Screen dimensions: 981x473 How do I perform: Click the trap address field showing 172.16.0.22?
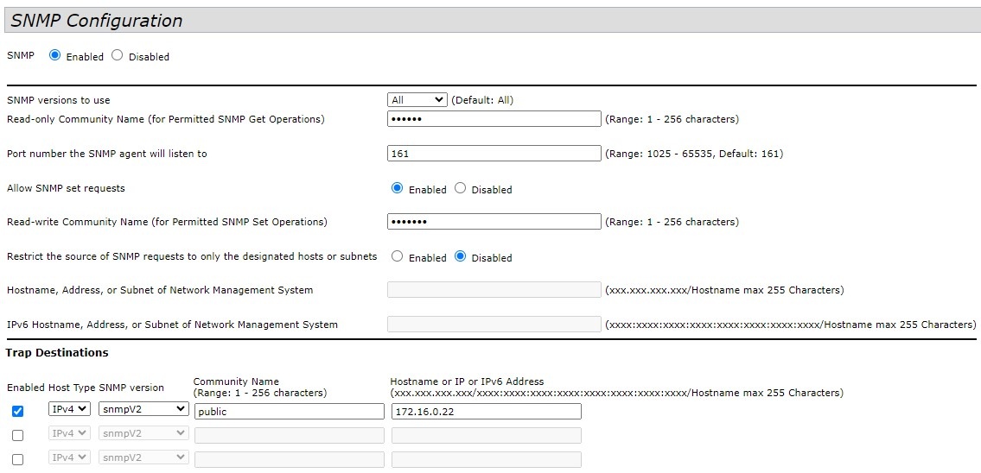pos(486,412)
